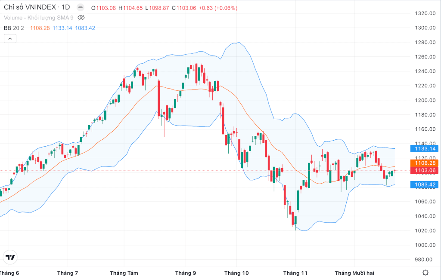Screen dimensions: 441x280
Task: Click the 1060.00 price scale tick
Action: tap(425, 201)
